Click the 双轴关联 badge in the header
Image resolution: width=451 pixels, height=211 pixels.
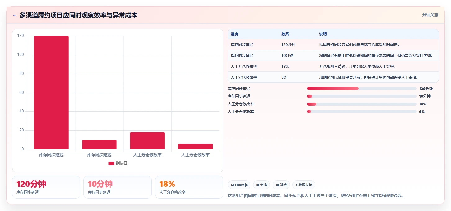(430, 15)
